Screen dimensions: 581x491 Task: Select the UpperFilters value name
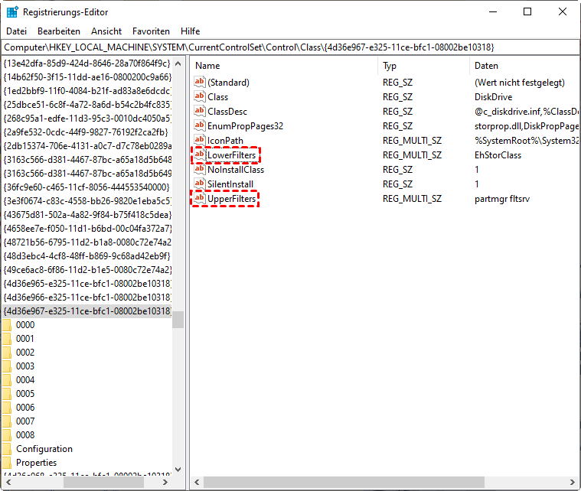point(232,199)
